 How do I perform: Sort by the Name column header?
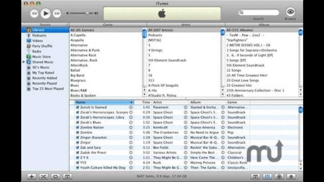click(104, 102)
